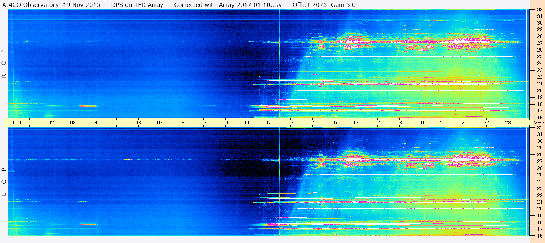Click the "Gain 5.0" value in title
The height and width of the screenshot is (243, 545).
343,5
